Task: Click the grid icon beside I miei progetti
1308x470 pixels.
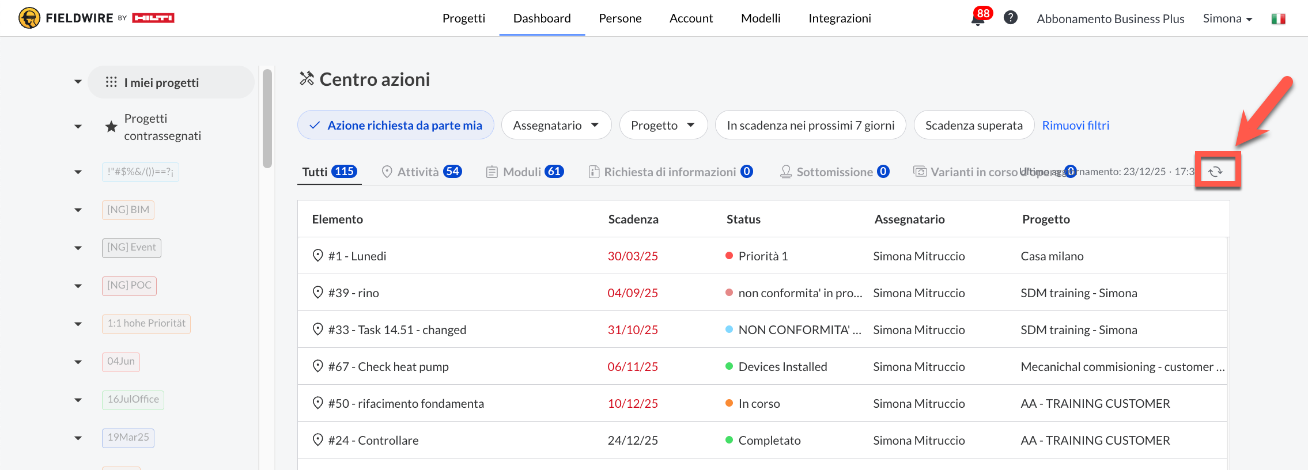Action: pos(111,82)
